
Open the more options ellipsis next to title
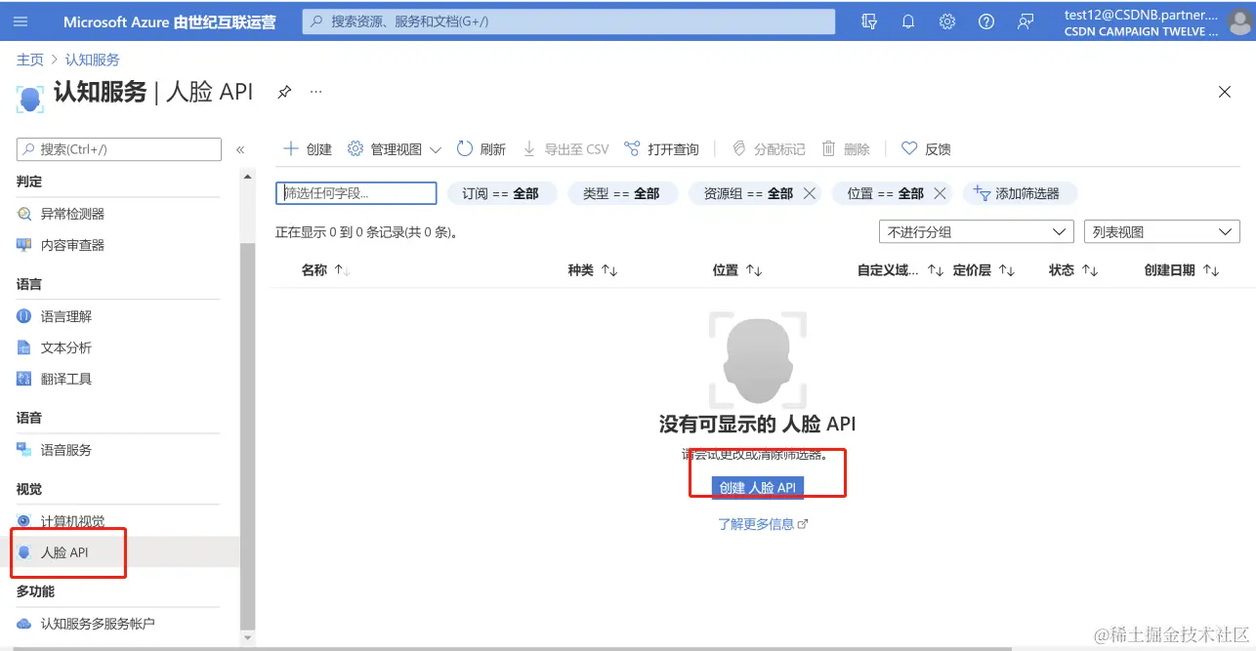point(315,91)
